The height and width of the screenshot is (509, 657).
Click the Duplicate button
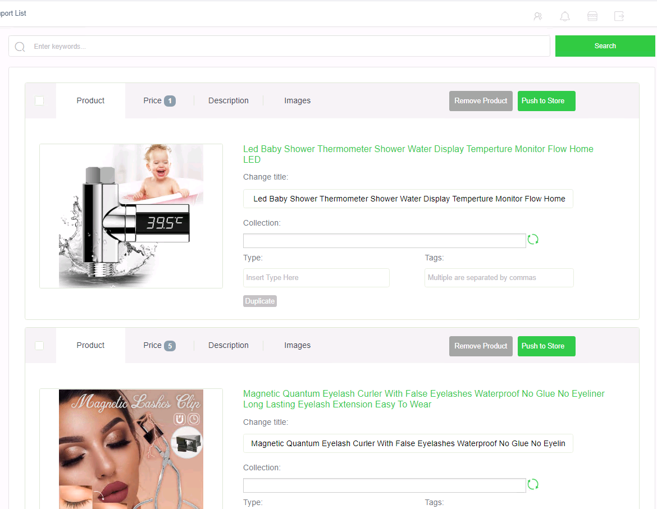pyautogui.click(x=260, y=301)
